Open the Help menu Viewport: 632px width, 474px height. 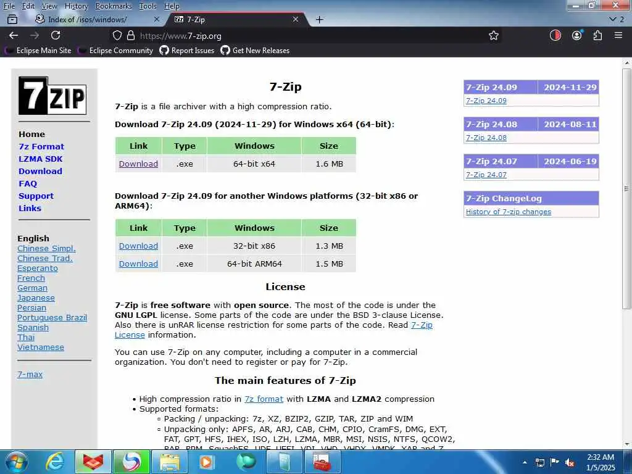pos(172,6)
